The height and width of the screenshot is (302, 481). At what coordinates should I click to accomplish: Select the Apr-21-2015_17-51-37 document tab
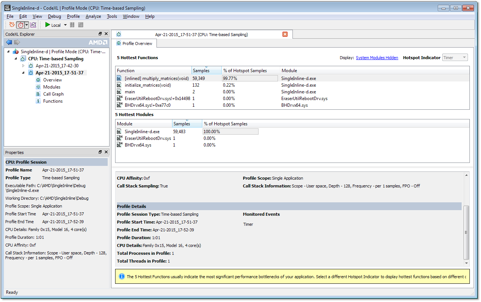(x=202, y=34)
